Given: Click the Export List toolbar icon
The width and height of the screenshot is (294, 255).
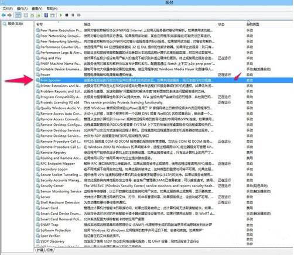Looking at the screenshot, I should coord(39,15).
